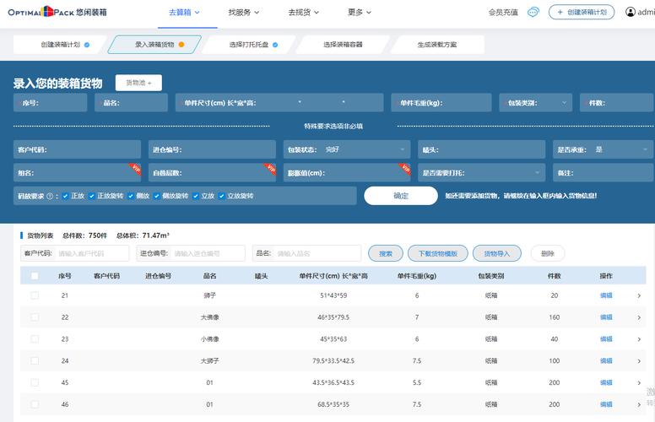The height and width of the screenshot is (422, 655).
Task: Select the checkbox for row 22
Action: (35, 317)
